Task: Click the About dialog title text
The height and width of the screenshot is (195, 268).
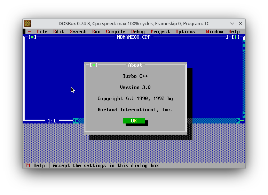Action: pyautogui.click(x=135, y=65)
